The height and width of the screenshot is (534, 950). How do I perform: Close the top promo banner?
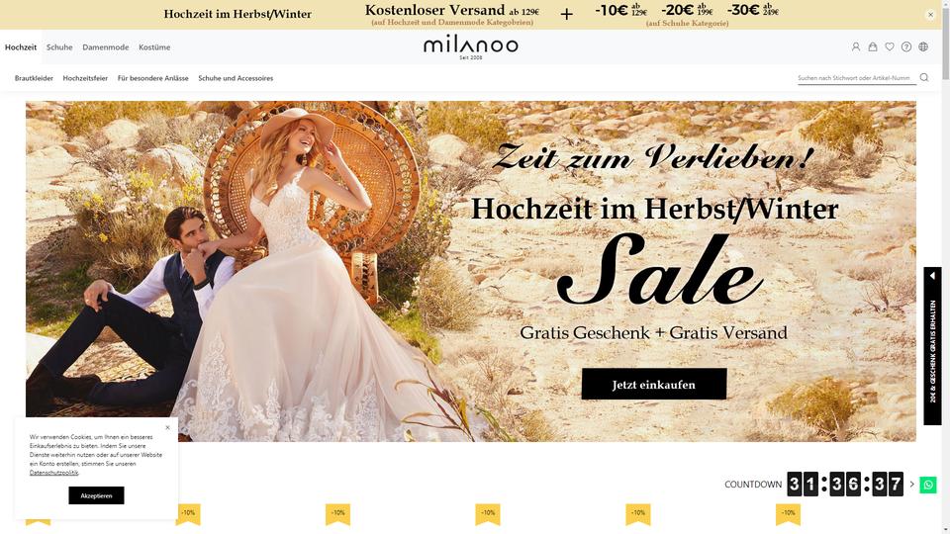click(x=930, y=15)
